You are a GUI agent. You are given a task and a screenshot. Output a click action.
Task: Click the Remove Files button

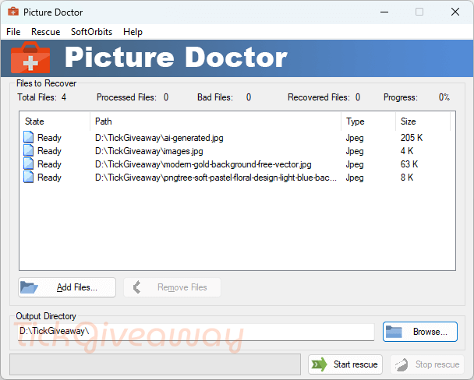point(172,287)
